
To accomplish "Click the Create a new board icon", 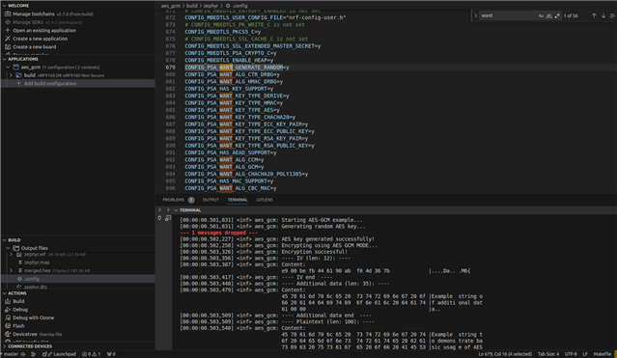I will (x=8, y=47).
